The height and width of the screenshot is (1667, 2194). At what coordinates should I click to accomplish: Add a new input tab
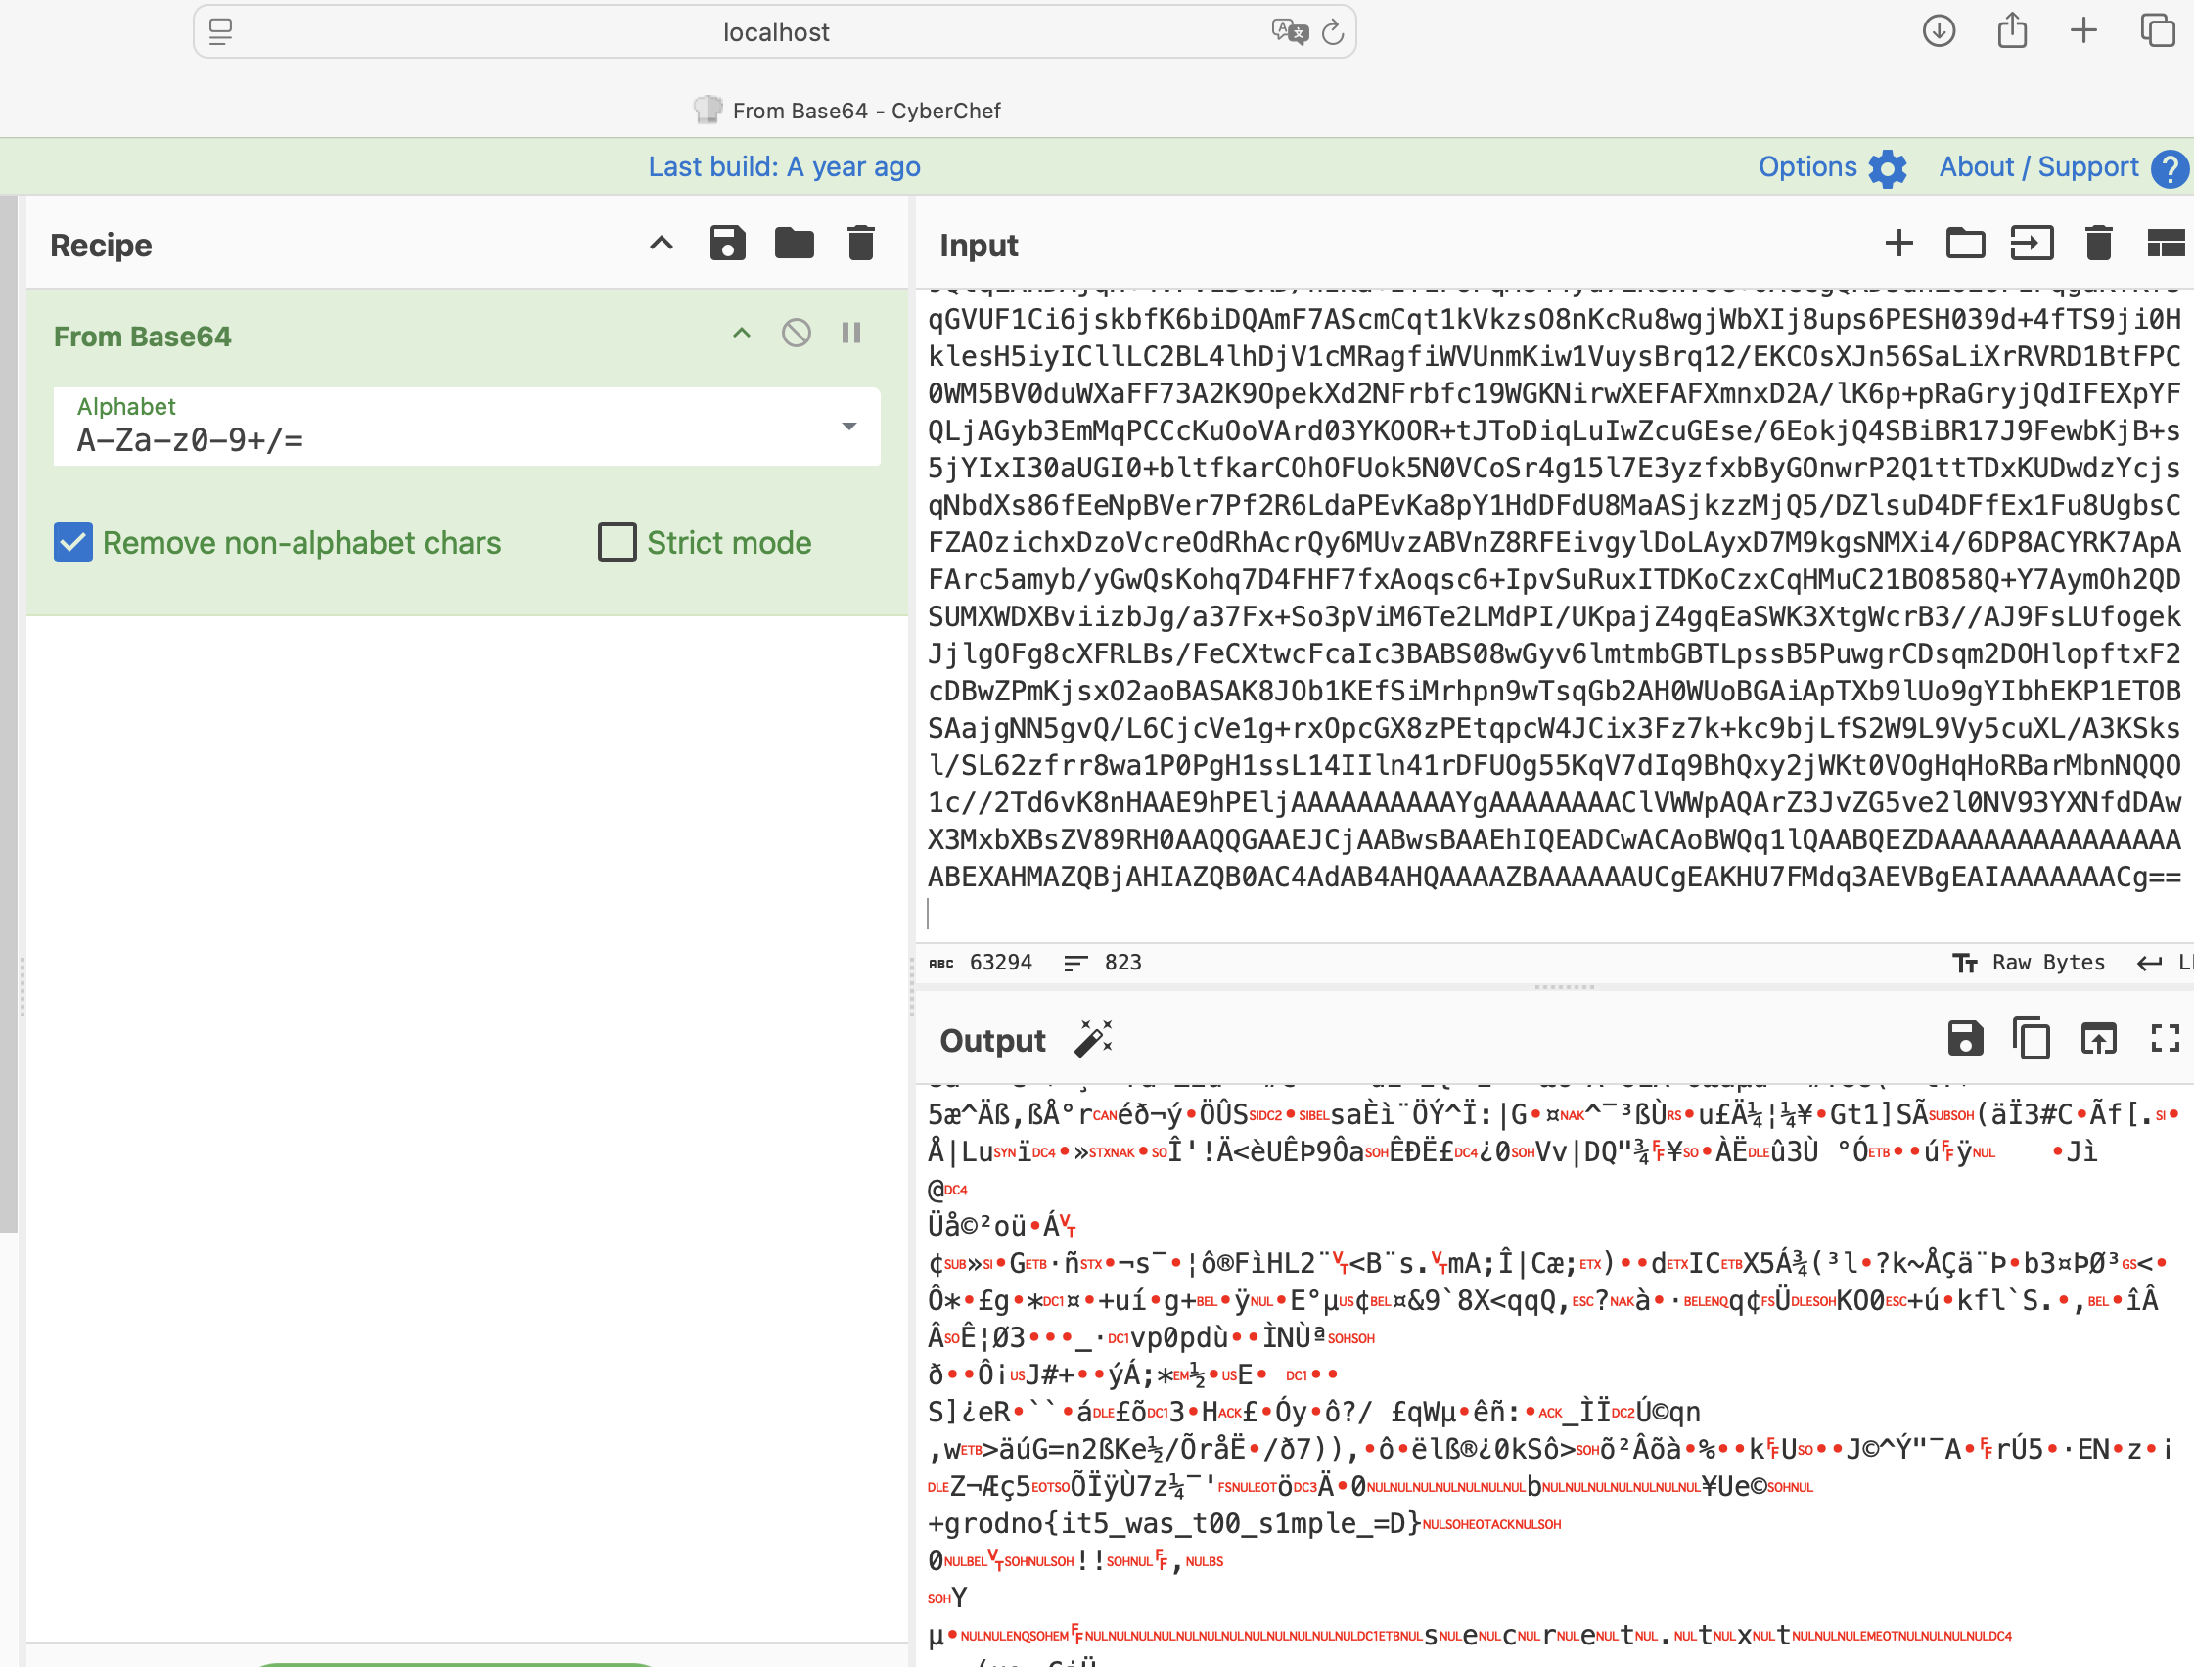pyautogui.click(x=1898, y=243)
